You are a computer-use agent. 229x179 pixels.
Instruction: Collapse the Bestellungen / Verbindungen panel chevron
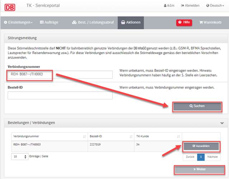pyautogui.click(x=222, y=123)
